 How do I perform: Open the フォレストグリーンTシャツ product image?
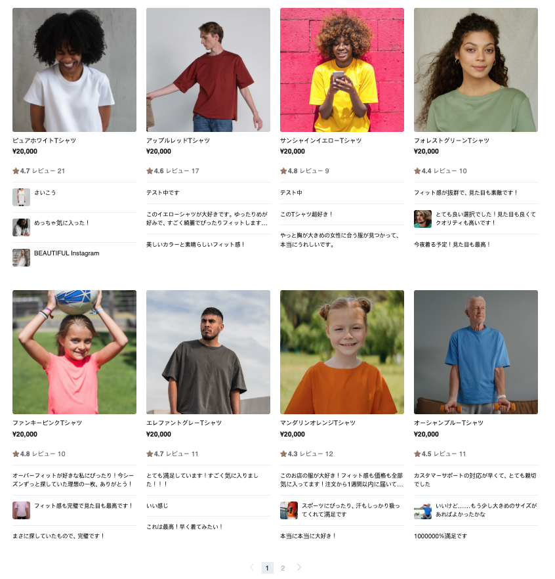click(x=476, y=70)
